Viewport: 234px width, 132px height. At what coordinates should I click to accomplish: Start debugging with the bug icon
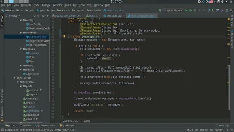pyautogui.click(x=190, y=10)
